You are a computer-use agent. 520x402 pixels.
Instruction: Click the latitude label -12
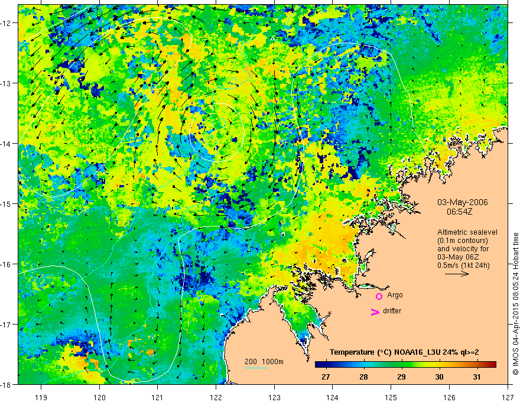[x=6, y=23]
